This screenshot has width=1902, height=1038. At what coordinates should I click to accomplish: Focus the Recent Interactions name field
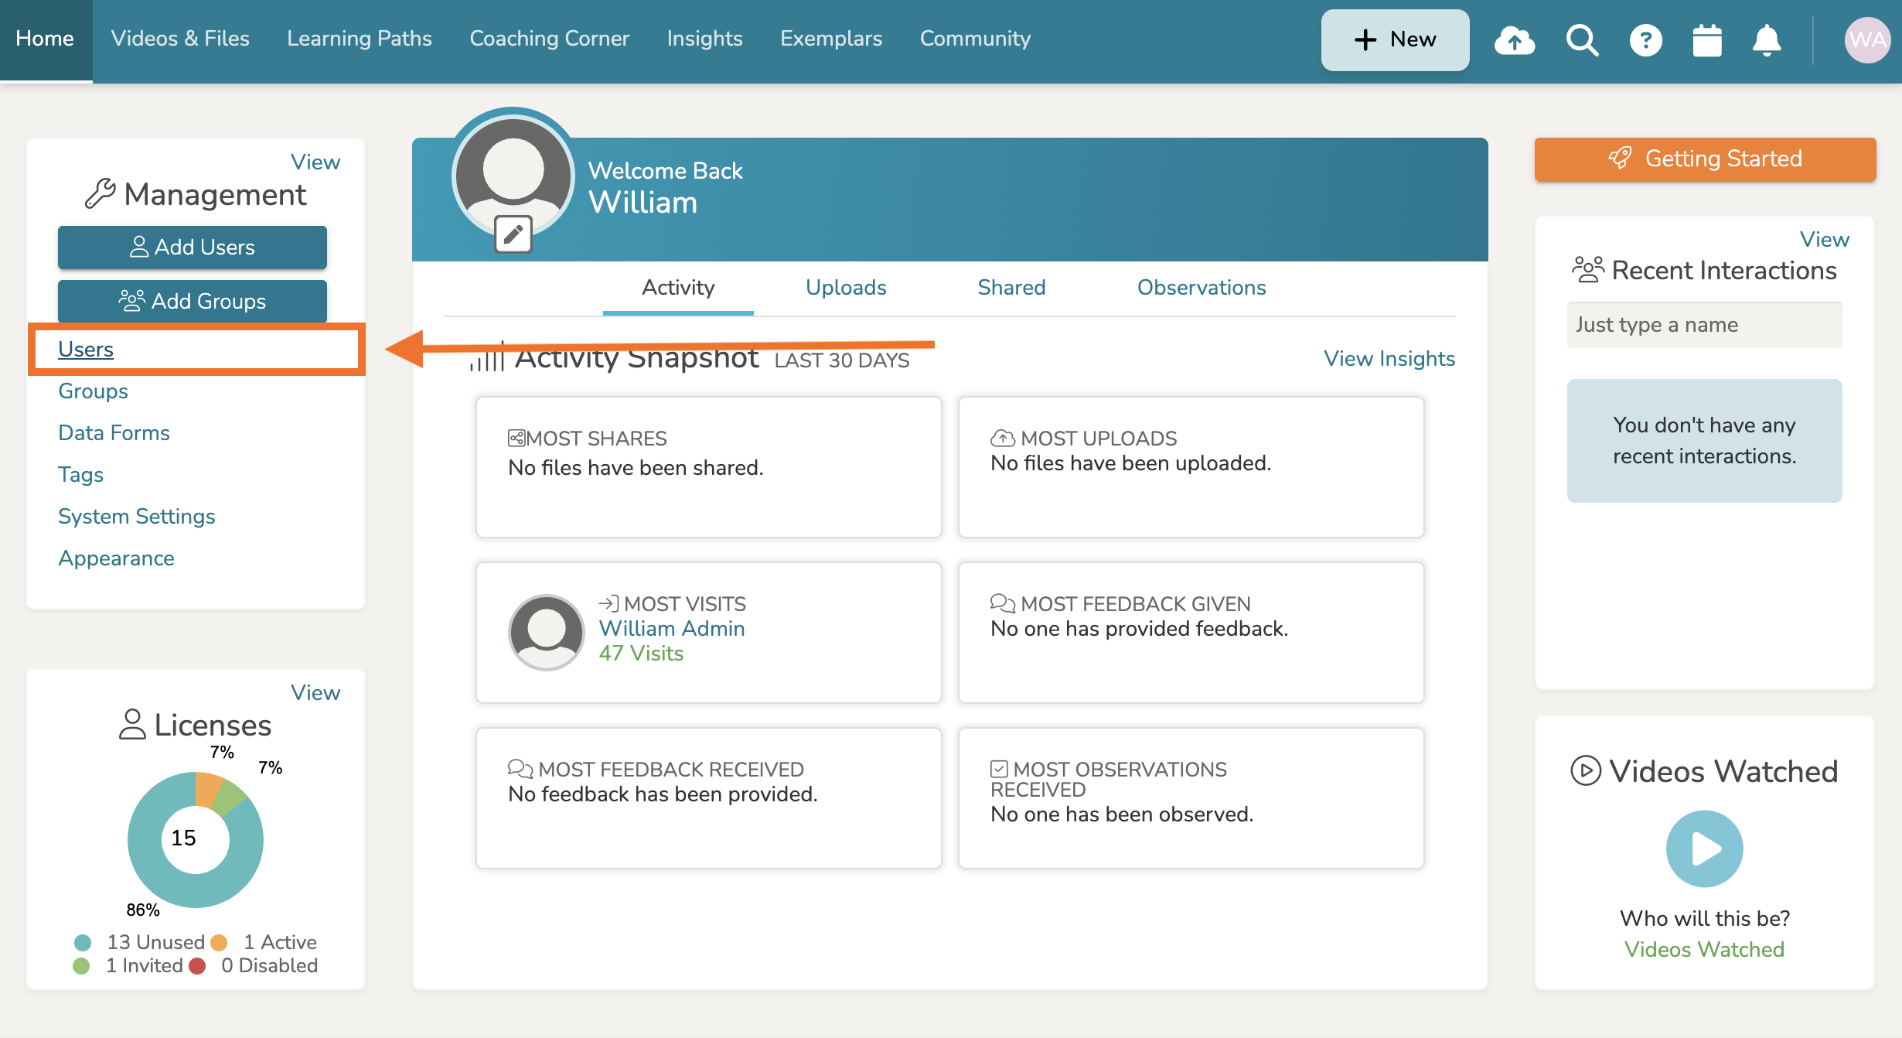coord(1704,325)
